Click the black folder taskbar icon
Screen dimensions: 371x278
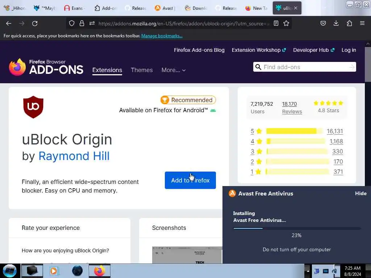(32, 271)
